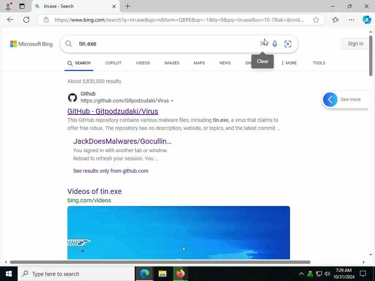Search using voice microphone icon
Image resolution: width=375 pixels, height=281 pixels.
(275, 44)
